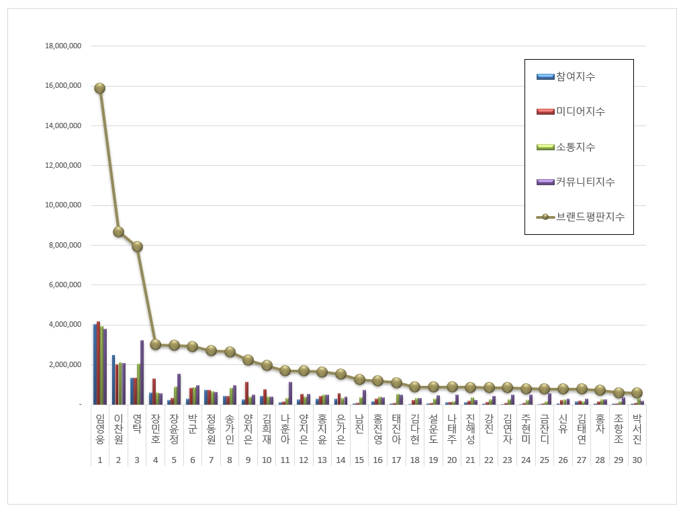
Task: Click the purple community bar for 영탁
Action: 142,372
